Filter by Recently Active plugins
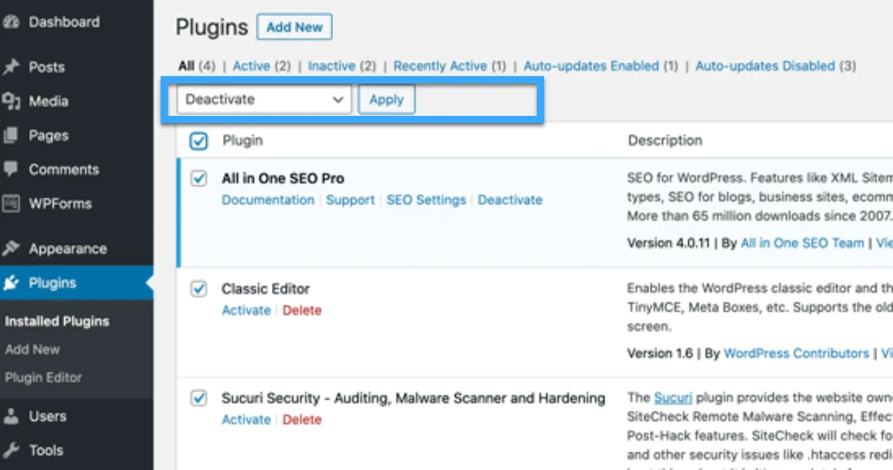Image resolution: width=893 pixels, height=470 pixels. [440, 66]
